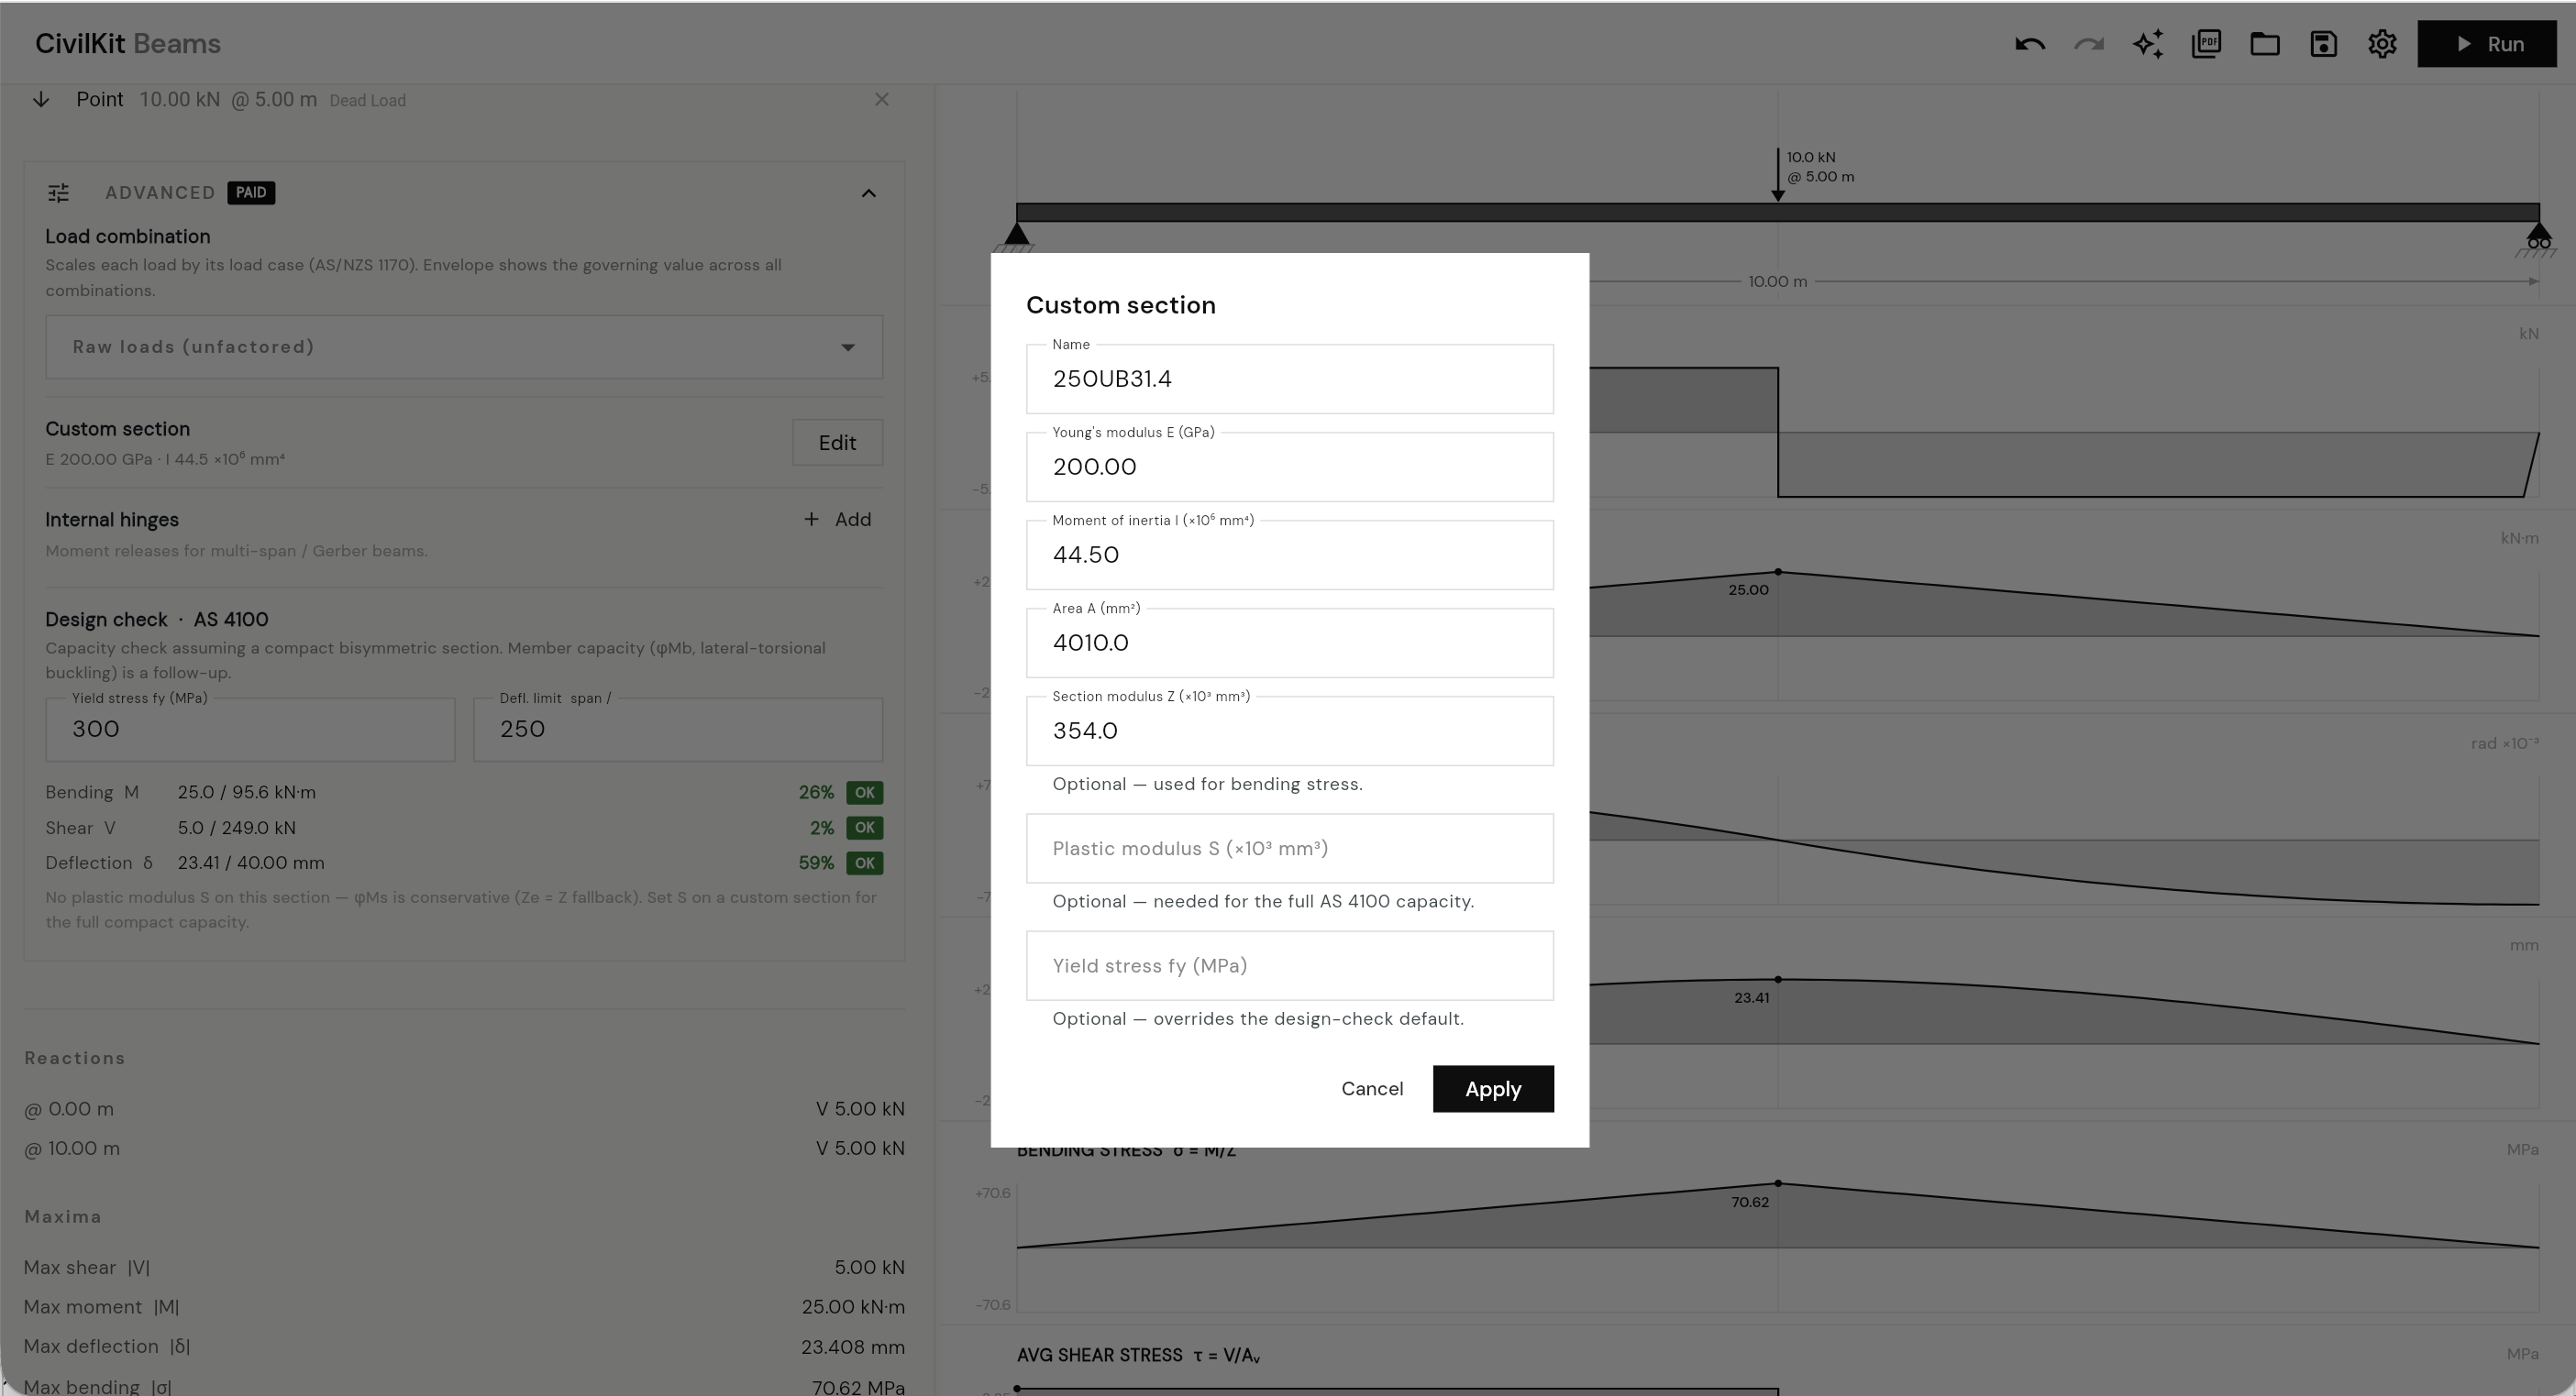Viewport: 2576px width, 1396px height.
Task: Click the 25.00 moment peak marker
Action: click(1778, 572)
